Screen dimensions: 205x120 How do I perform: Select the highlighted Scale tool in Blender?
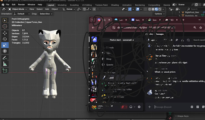click(5, 45)
